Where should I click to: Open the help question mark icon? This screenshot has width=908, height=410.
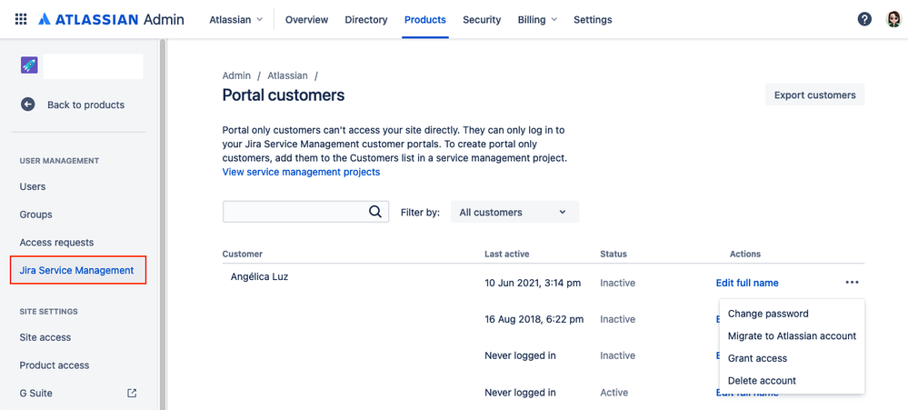pos(864,20)
